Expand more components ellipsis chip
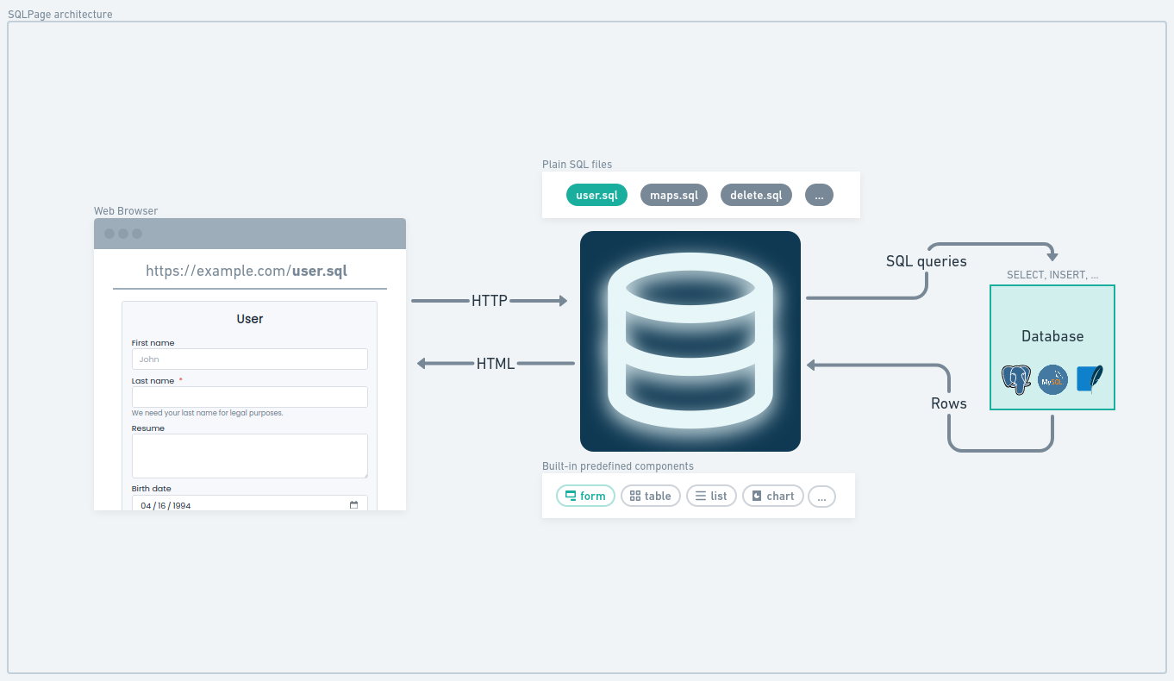The width and height of the screenshot is (1174, 681). pos(822,496)
